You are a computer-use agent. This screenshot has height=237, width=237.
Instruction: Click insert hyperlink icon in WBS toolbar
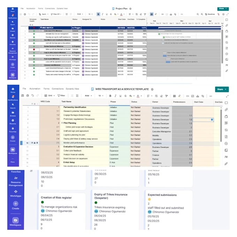pyautogui.click(x=188, y=96)
